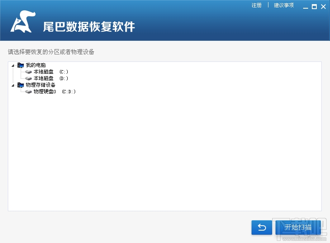Open 建议事项 suggestions link
Viewport: 330px width, 243px height.
pyautogui.click(x=284, y=5)
